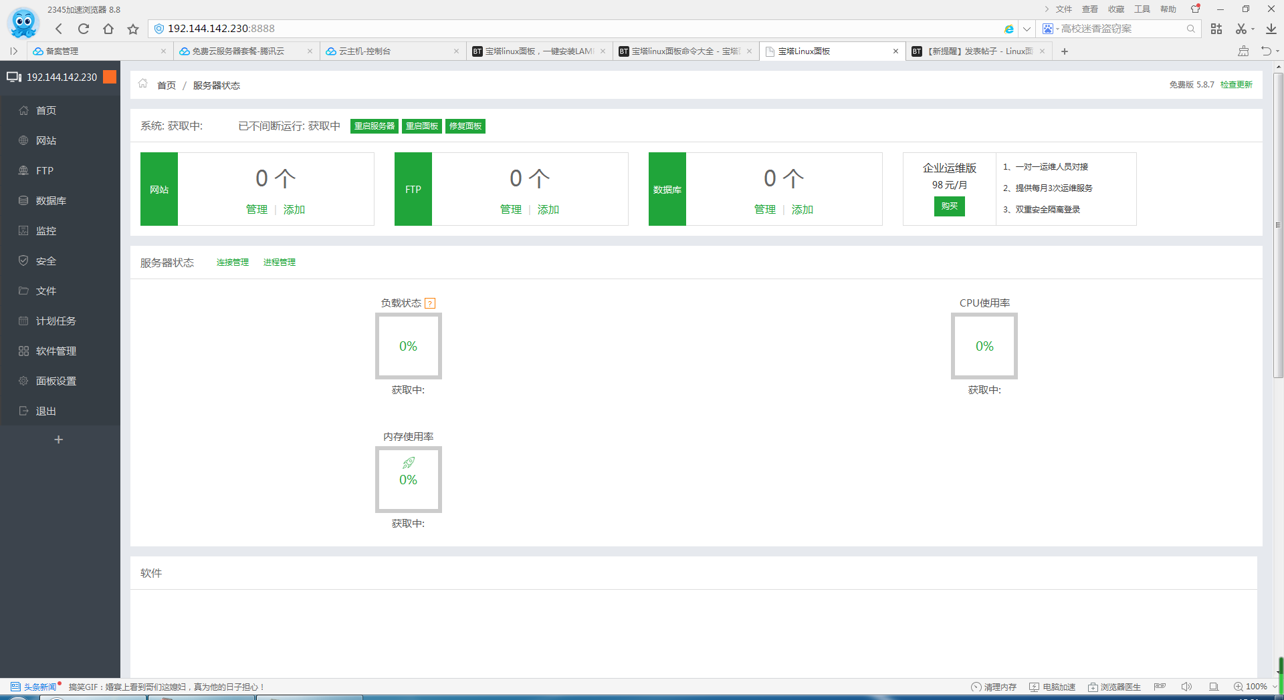Expand the undo closed tabs dropdown
The height and width of the screenshot is (700, 1284).
(1277, 51)
